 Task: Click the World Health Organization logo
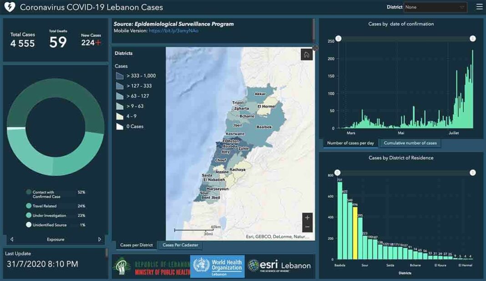coord(217,266)
